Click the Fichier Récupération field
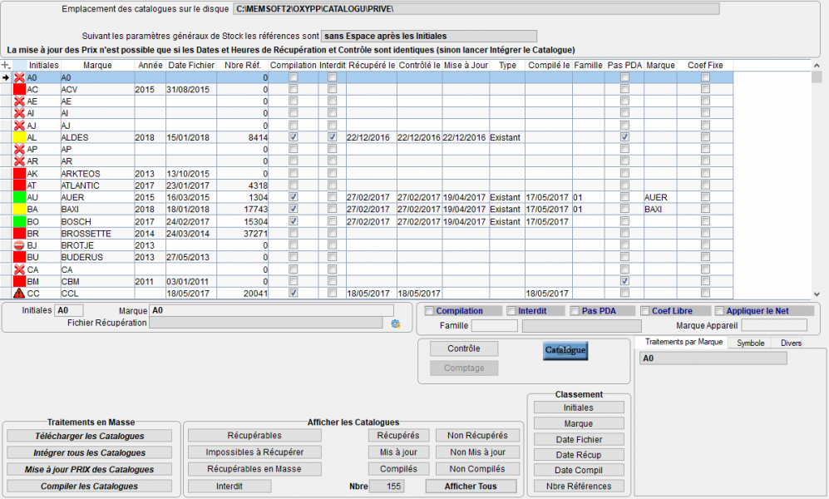829x499 pixels. tap(266, 323)
